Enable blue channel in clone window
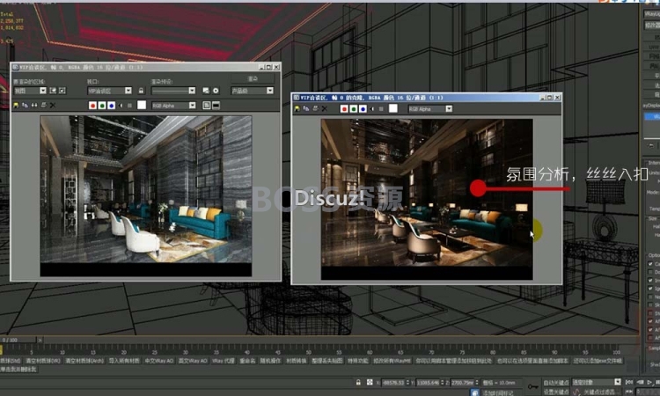Screen dimensions: 660x396 (x=363, y=108)
